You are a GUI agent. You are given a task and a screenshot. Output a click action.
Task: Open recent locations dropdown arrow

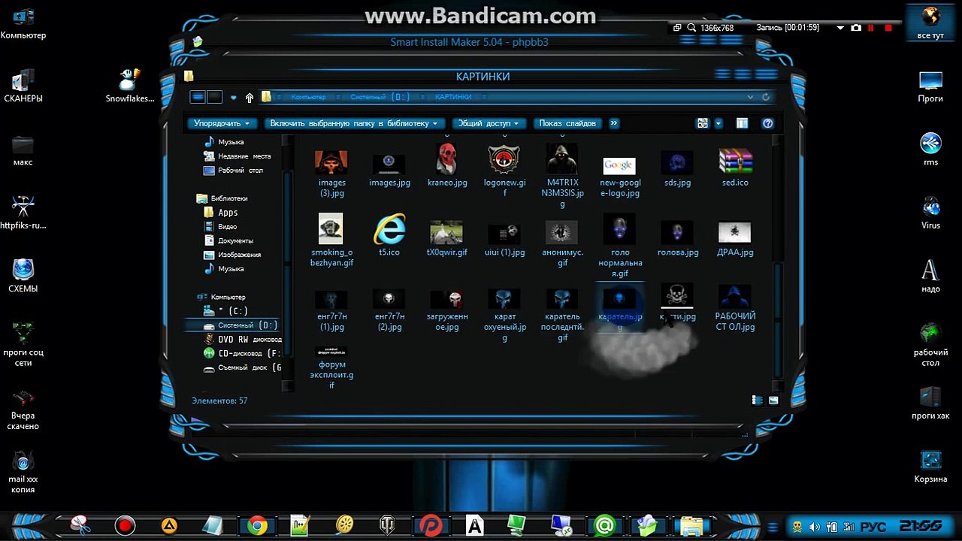233,98
